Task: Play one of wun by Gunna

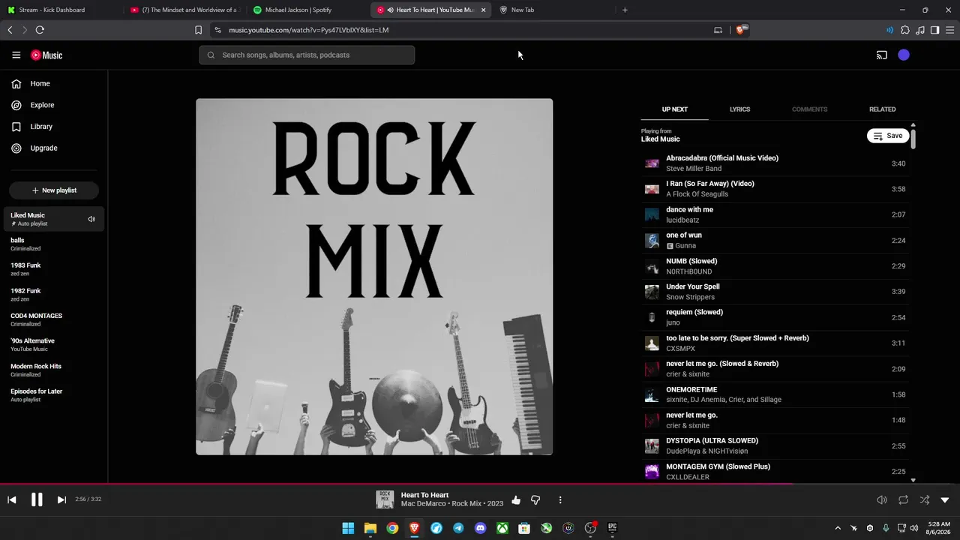Action: [775, 240]
